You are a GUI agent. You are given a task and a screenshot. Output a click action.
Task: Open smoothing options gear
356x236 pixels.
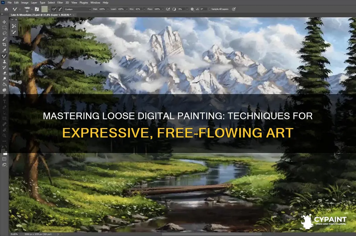click(x=192, y=9)
